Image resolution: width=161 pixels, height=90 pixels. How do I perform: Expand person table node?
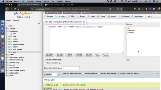tap(9, 39)
